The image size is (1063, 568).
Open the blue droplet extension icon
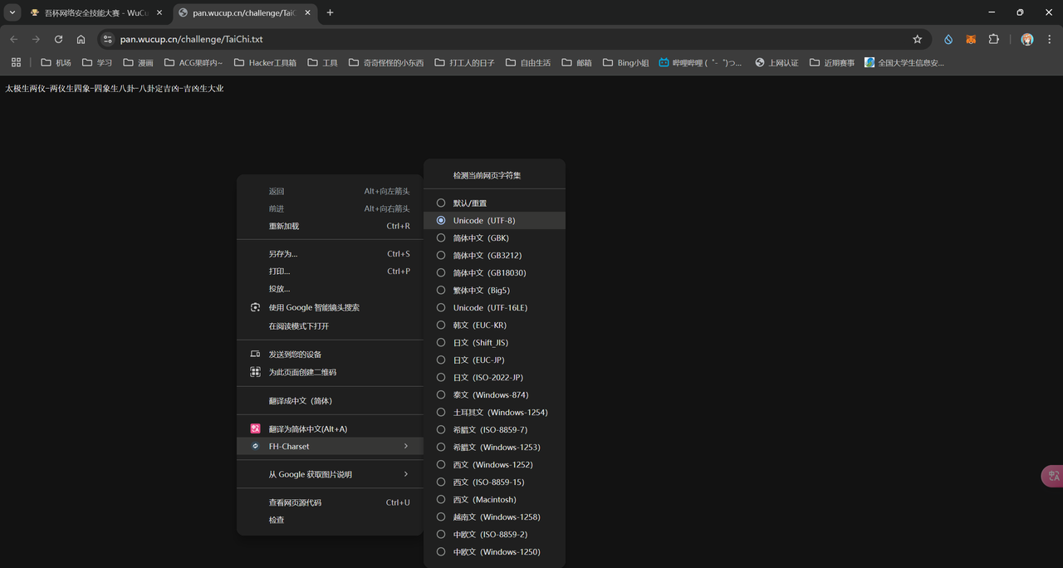pos(948,39)
